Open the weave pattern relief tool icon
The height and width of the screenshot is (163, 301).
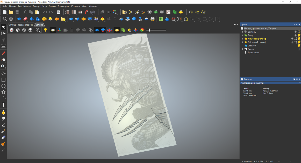[44, 19]
